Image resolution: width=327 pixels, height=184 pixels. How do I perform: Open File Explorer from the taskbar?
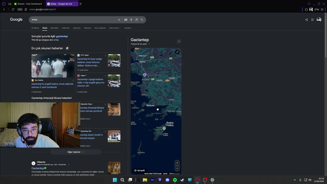pyautogui.click(x=145, y=180)
